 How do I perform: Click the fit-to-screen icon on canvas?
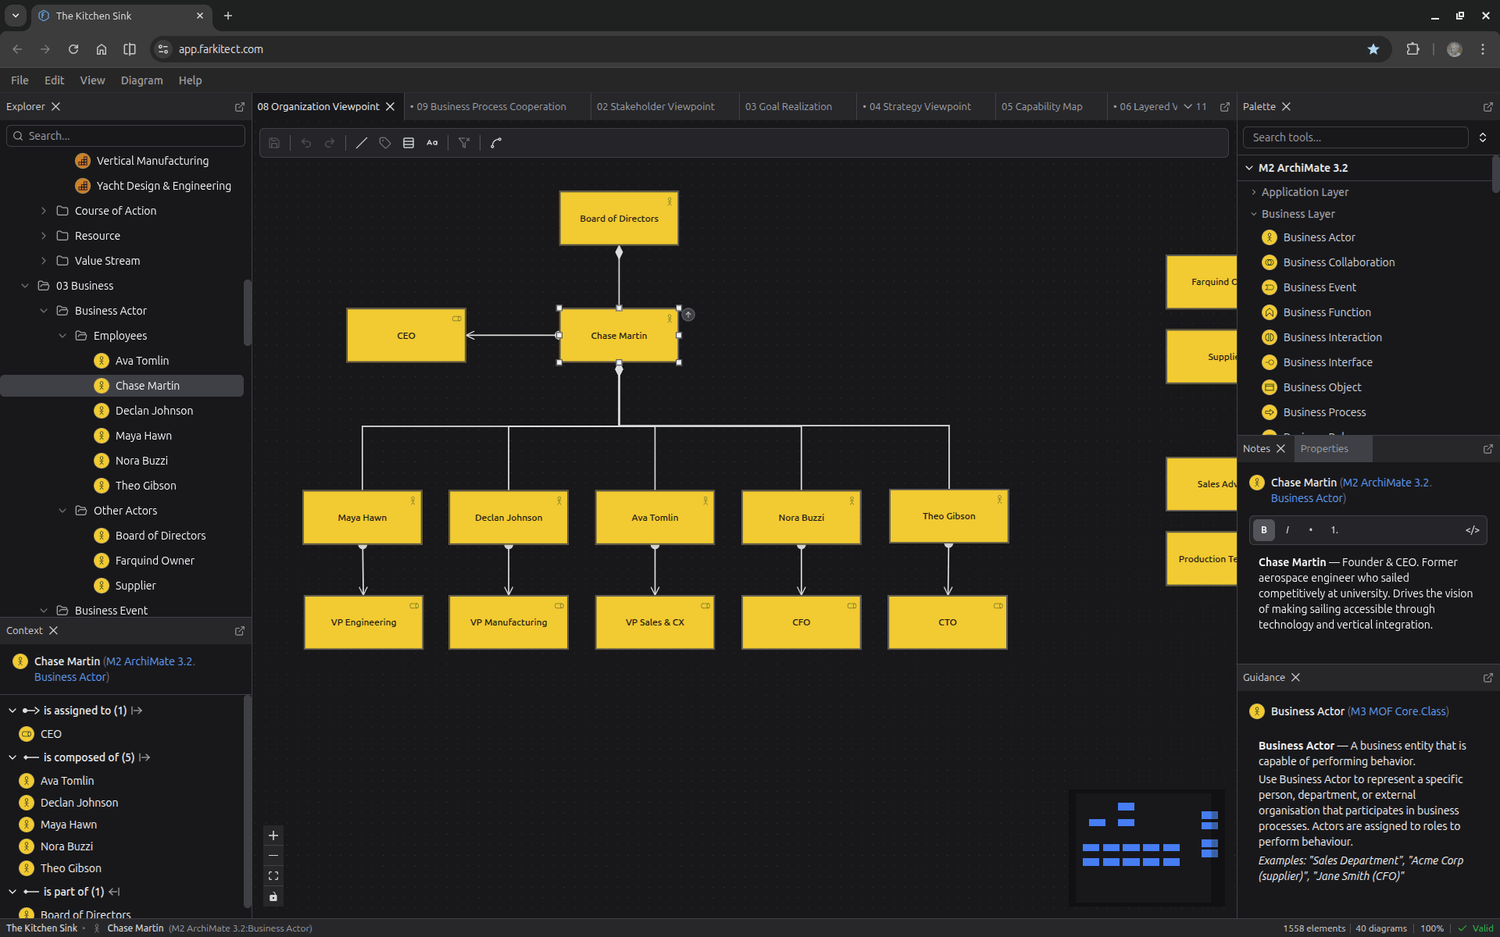coord(273,876)
